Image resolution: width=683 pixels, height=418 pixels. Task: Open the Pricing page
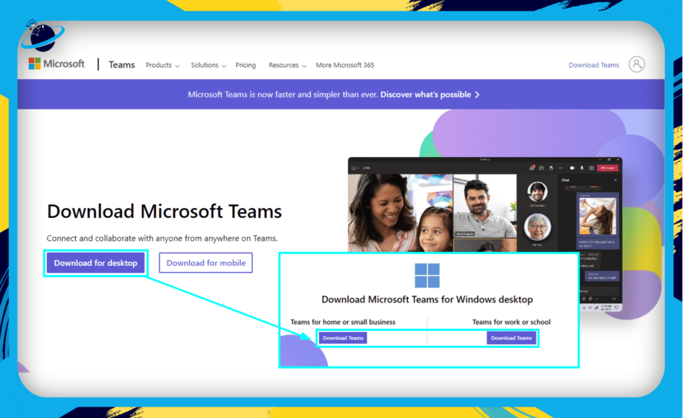click(x=245, y=65)
